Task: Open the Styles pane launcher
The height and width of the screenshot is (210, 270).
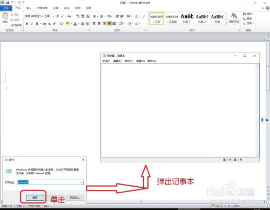Action: tap(239, 30)
